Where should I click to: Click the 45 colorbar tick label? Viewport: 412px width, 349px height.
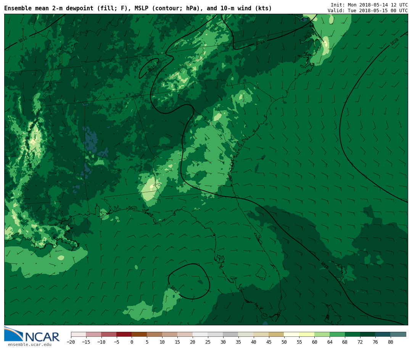[x=269, y=342]
